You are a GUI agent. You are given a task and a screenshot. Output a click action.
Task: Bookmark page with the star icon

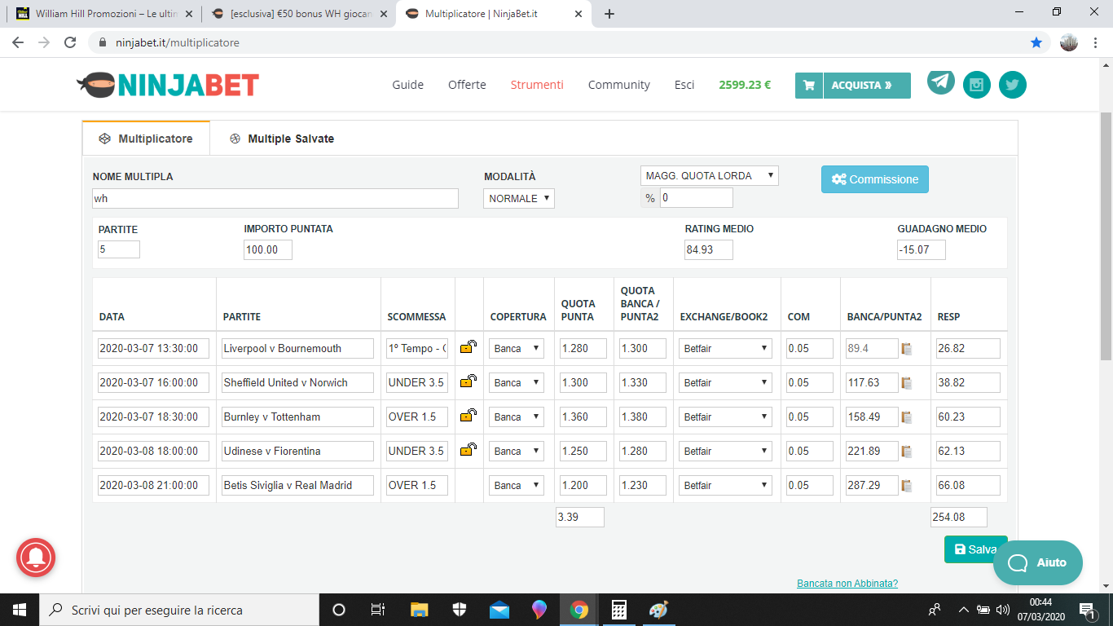tap(1036, 42)
